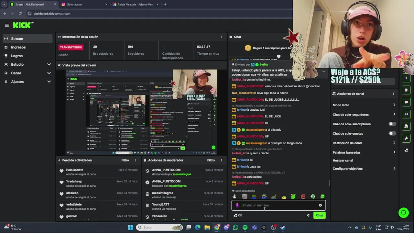This screenshot has height=233, width=414.
Task: Open session info three-dot menu
Action: [221, 37]
